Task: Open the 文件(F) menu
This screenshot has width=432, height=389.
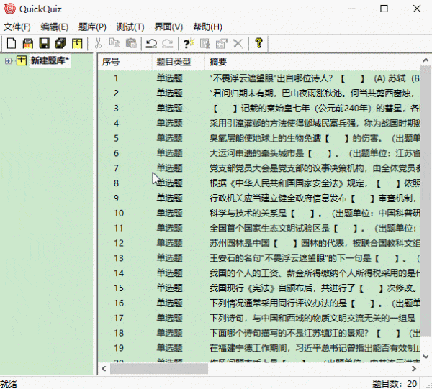Action: tap(17, 27)
